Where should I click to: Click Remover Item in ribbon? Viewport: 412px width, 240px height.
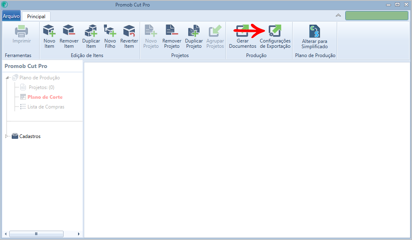(69, 36)
